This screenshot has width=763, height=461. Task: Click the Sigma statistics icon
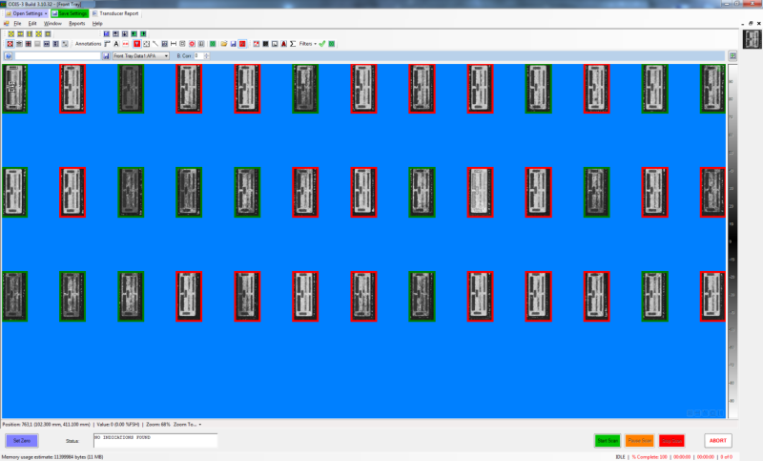coord(292,44)
